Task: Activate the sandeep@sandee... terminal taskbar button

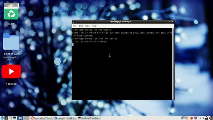Action: 89,118
